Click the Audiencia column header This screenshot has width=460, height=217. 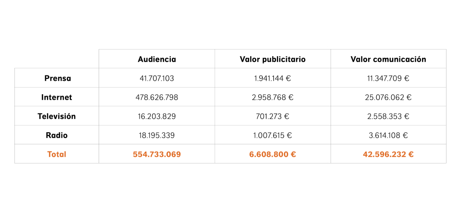tap(157, 59)
